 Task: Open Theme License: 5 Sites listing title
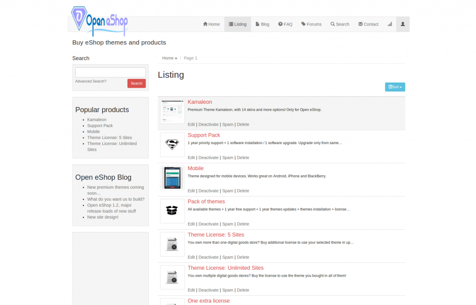(216, 235)
